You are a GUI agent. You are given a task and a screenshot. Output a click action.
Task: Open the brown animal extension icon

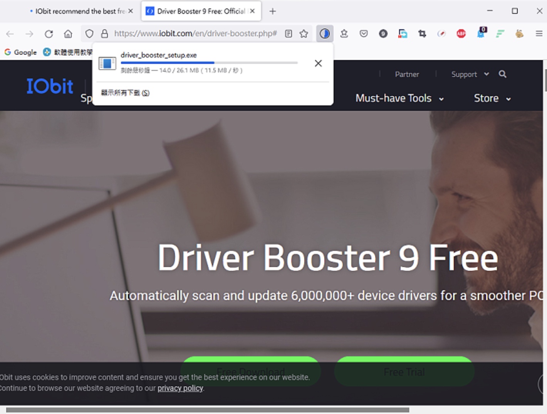point(519,34)
